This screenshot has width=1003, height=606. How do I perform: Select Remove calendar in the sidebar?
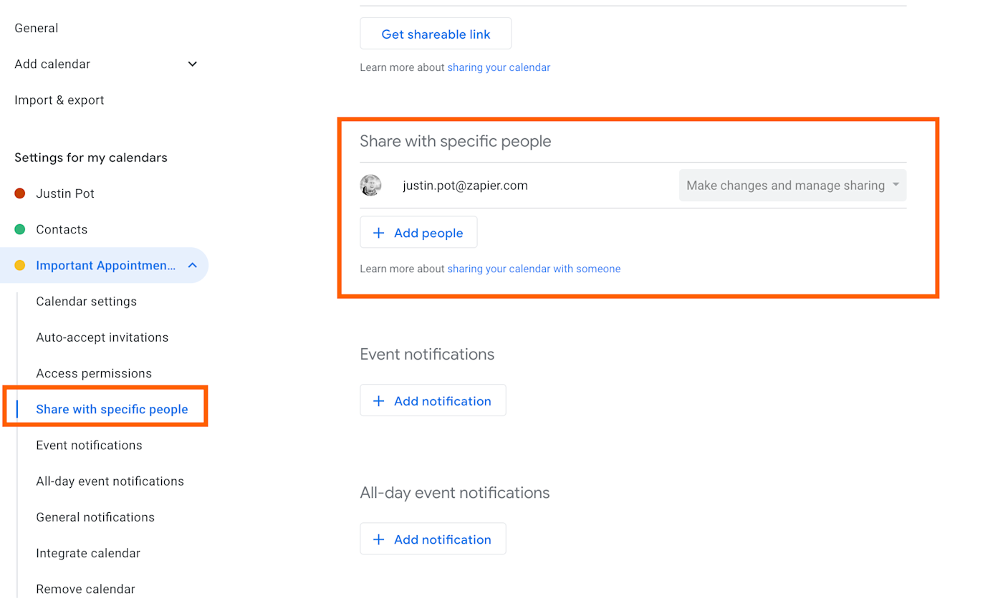coord(85,589)
